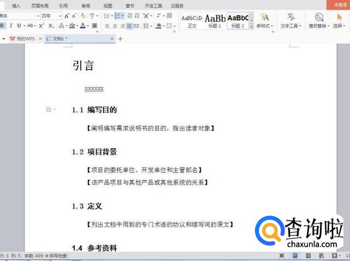Open the 新样式 new style dropdown
Screen dimensions: 350x261
265,20
